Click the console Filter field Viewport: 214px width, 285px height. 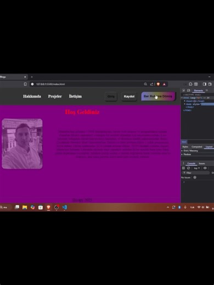pyautogui.click(x=196, y=173)
